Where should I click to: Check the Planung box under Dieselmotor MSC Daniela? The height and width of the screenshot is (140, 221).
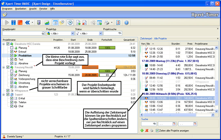pyautogui.click(x=12, y=48)
